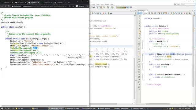
Task: Click the Cortana circle icon in the taskbar
Action: coord(9,108)
